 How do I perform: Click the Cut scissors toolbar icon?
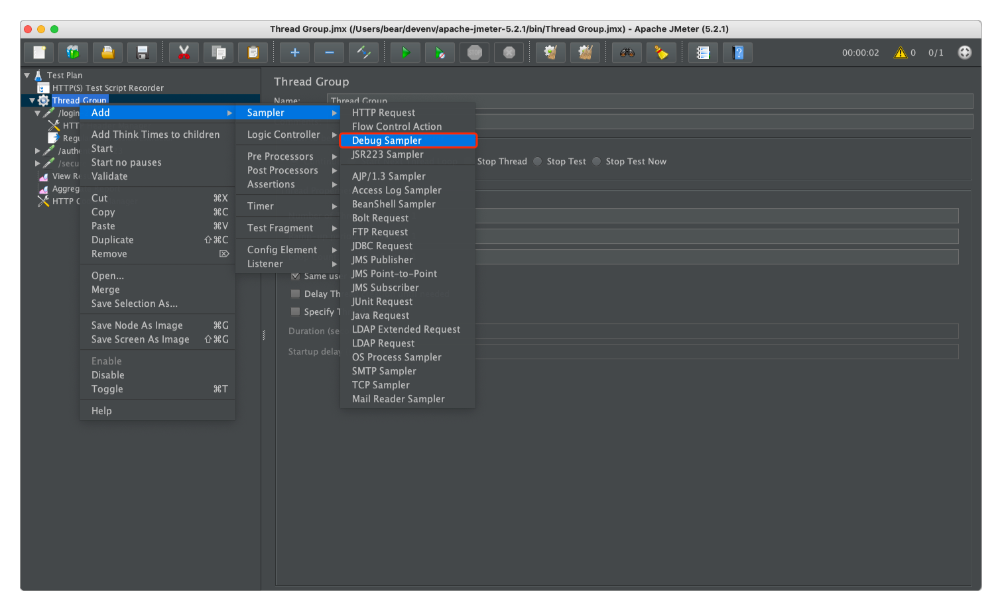coord(184,52)
